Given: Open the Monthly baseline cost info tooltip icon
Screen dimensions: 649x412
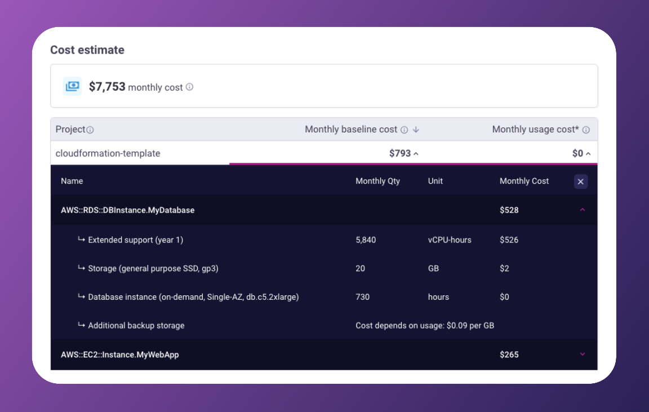Looking at the screenshot, I should point(404,130).
